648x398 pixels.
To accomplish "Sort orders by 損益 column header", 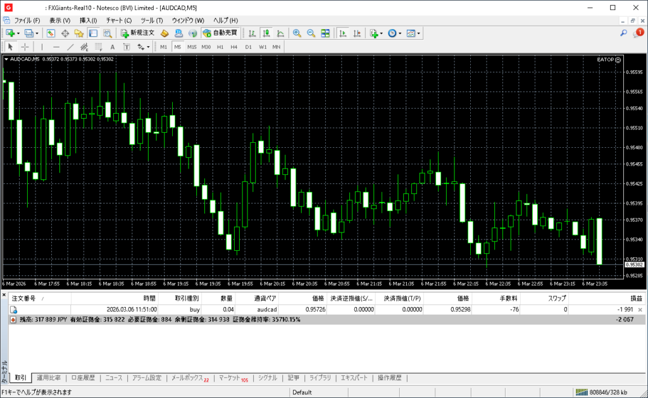I will click(635, 298).
